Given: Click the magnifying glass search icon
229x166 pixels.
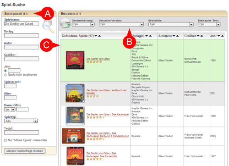Looking at the screenshot, I should (48, 26).
